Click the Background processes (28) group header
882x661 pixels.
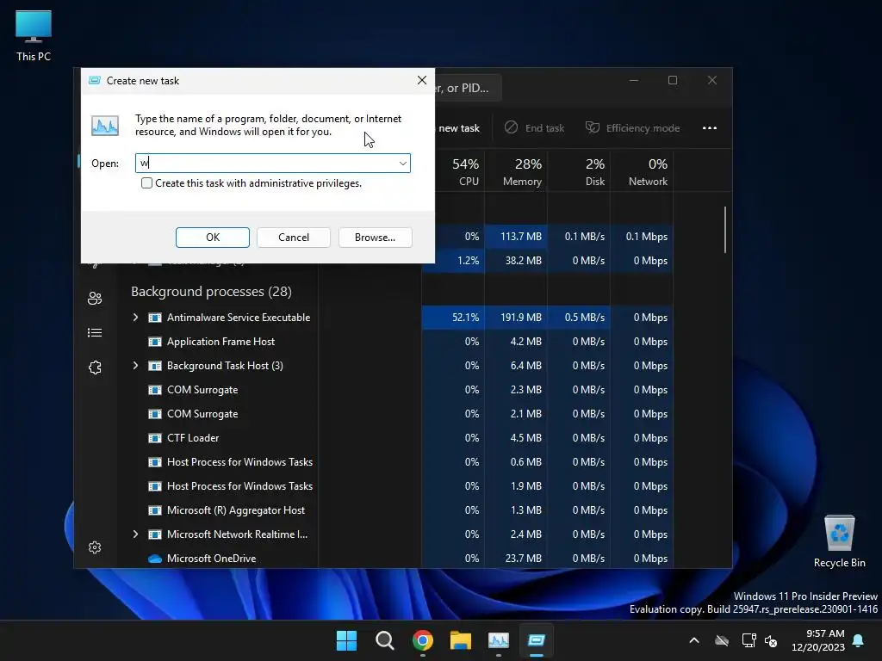click(211, 292)
